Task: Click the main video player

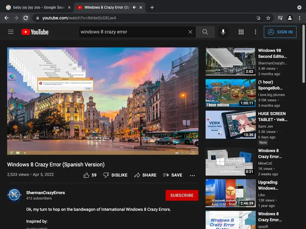Action: pos(103,101)
